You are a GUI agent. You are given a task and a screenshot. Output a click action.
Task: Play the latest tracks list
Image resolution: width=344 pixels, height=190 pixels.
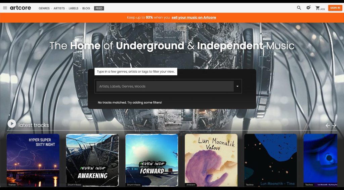click(x=12, y=124)
